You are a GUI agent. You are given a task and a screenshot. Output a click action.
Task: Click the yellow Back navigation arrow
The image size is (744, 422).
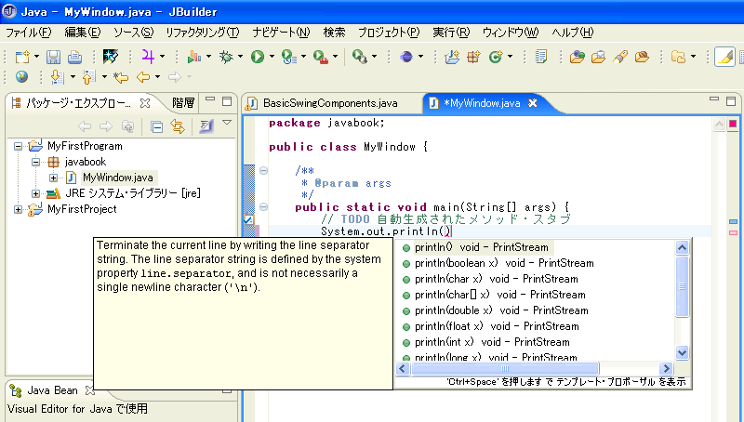[x=143, y=77]
